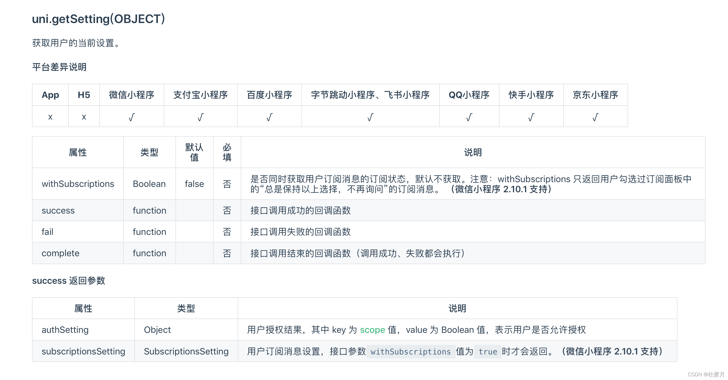Screen dimensions: 728x380
Task: Select the success row in parameters table
Action: coord(58,210)
